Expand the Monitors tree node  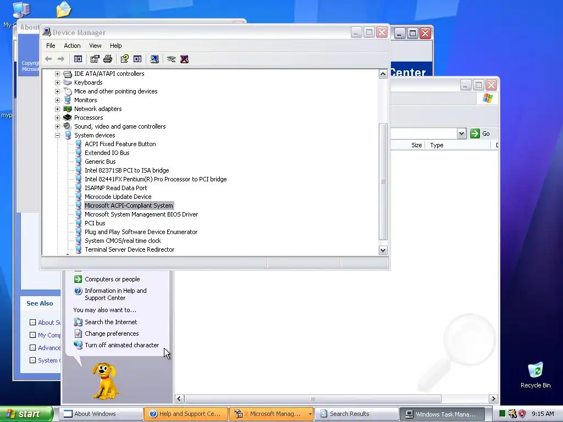pyautogui.click(x=57, y=100)
